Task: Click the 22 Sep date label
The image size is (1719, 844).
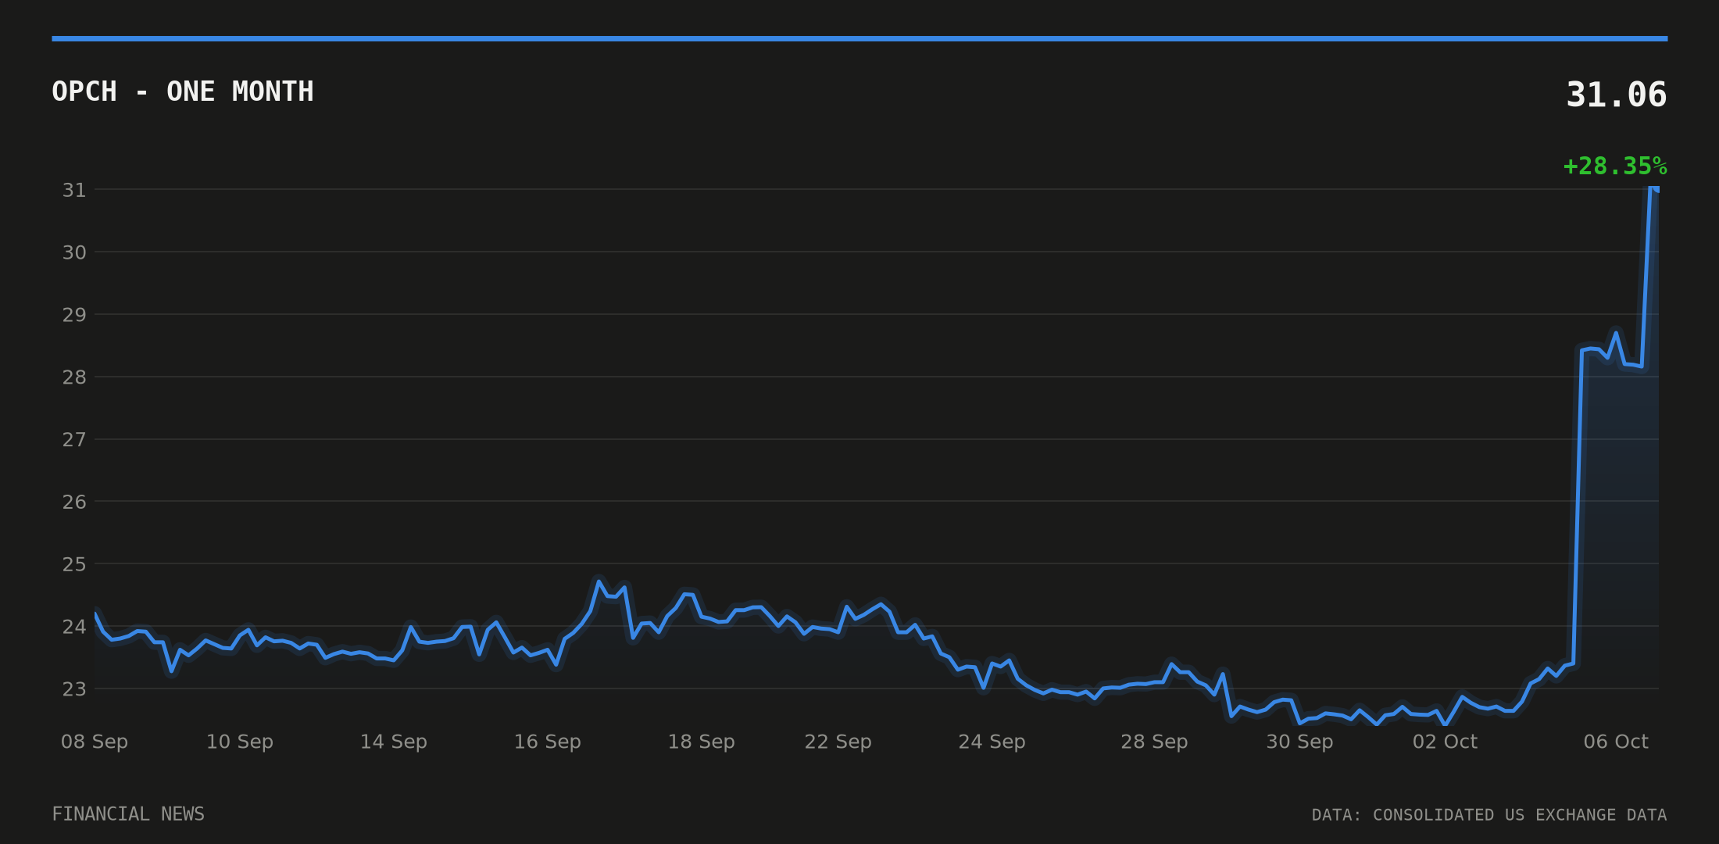Action: coord(838,742)
